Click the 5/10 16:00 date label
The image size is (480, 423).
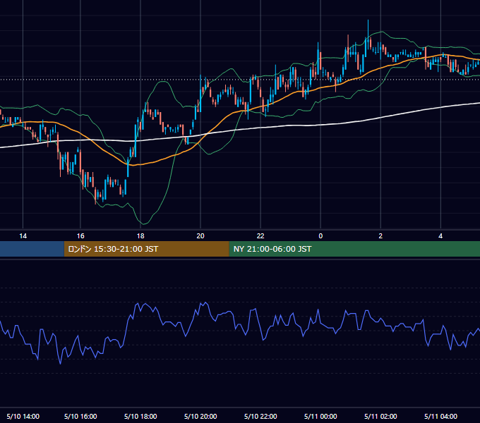click(x=80, y=417)
